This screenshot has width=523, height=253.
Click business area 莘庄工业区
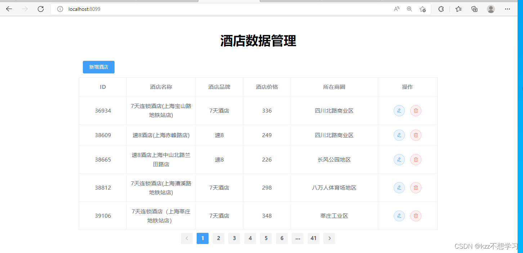pyautogui.click(x=334, y=216)
